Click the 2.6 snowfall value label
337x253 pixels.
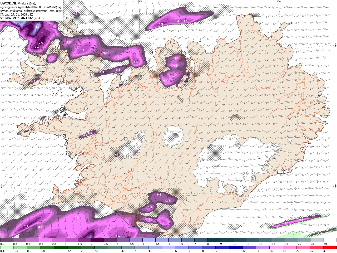click(x=41, y=43)
